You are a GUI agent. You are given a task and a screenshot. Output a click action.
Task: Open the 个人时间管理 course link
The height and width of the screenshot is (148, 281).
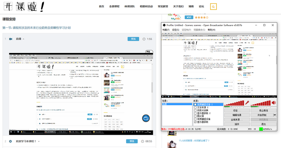pyautogui.click(x=194, y=141)
